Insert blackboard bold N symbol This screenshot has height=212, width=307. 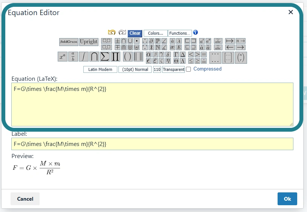pyautogui.click(x=158, y=47)
